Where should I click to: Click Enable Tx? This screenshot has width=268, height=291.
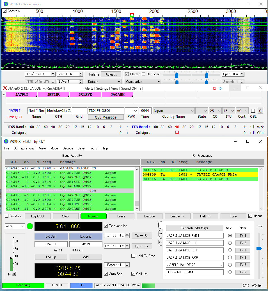(x=177, y=216)
